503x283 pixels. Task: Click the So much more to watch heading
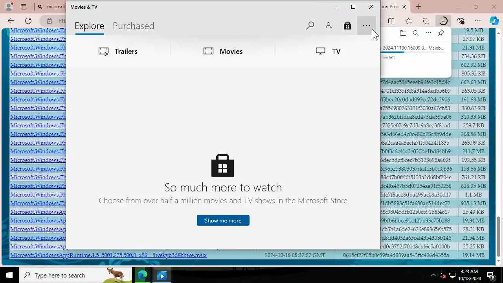pyautogui.click(x=223, y=187)
